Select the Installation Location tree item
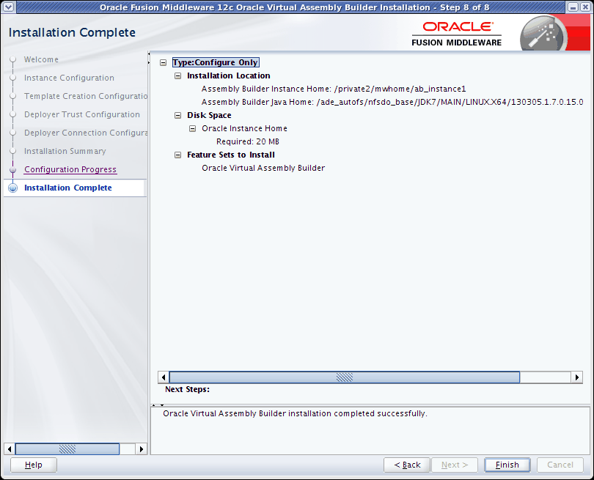This screenshot has width=594, height=480. [x=228, y=75]
